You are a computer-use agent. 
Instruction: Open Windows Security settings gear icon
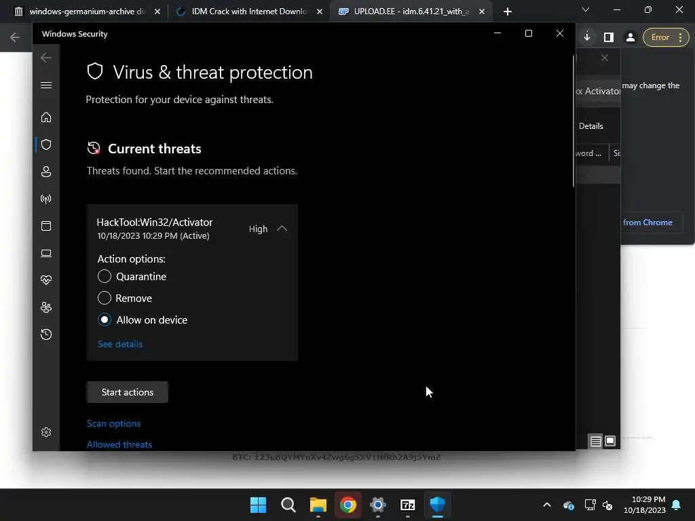click(46, 432)
